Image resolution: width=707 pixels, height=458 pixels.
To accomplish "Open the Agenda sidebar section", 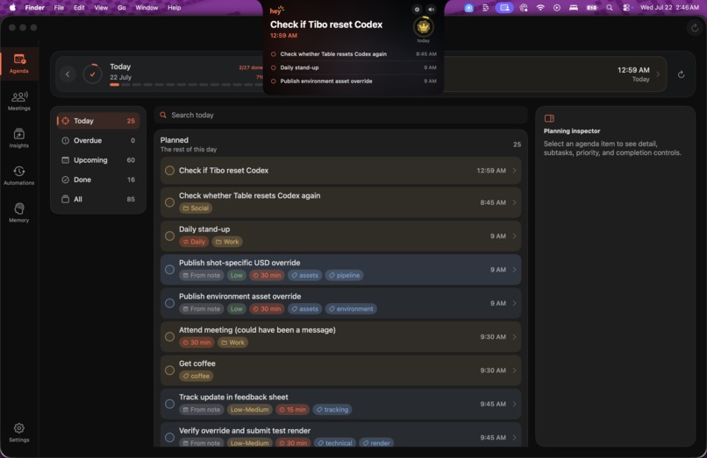I will (x=19, y=64).
